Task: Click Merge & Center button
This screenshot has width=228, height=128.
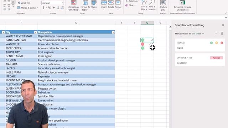Action: pyautogui.click(x=27, y=8)
